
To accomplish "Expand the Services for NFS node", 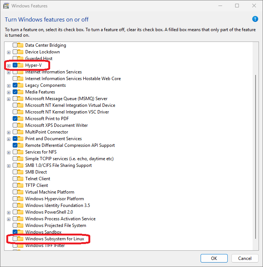I will [9, 152].
